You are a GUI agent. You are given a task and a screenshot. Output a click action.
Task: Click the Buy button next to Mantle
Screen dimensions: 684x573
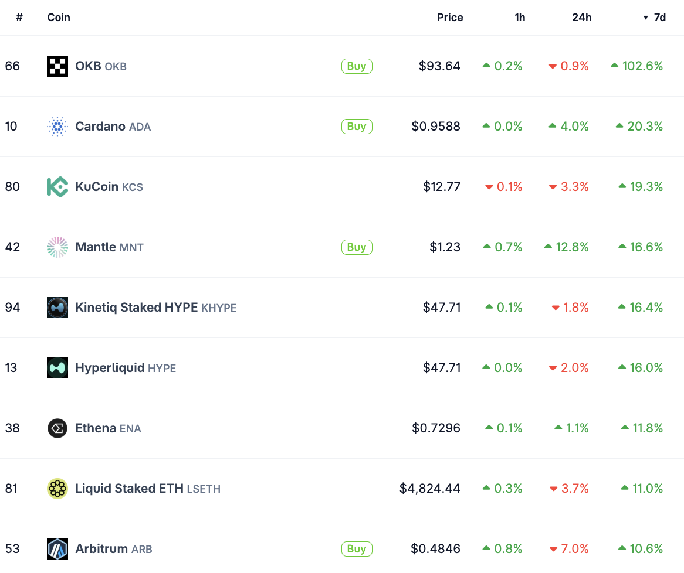pos(357,247)
